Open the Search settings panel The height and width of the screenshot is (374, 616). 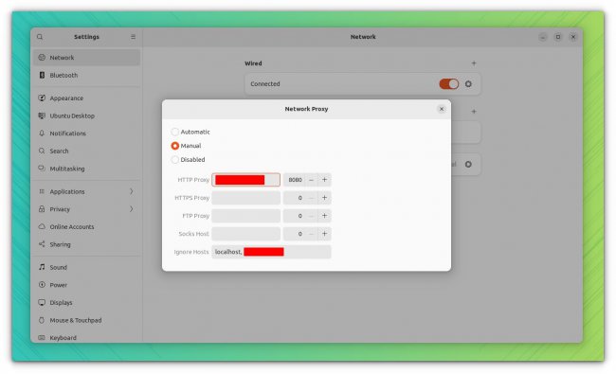pyautogui.click(x=86, y=151)
